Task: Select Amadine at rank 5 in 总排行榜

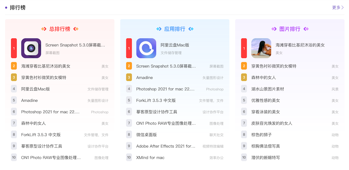Action: click(29, 101)
